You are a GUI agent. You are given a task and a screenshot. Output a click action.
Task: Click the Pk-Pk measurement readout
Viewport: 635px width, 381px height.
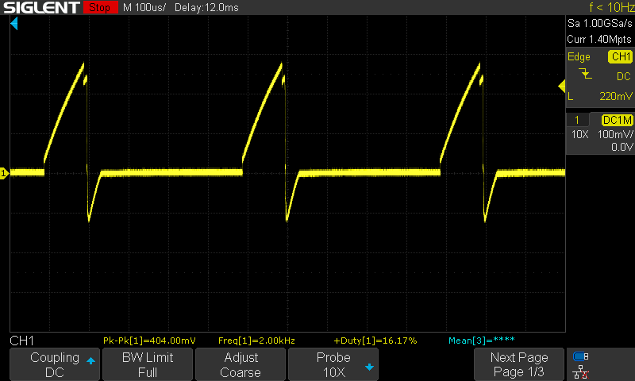[x=149, y=340]
